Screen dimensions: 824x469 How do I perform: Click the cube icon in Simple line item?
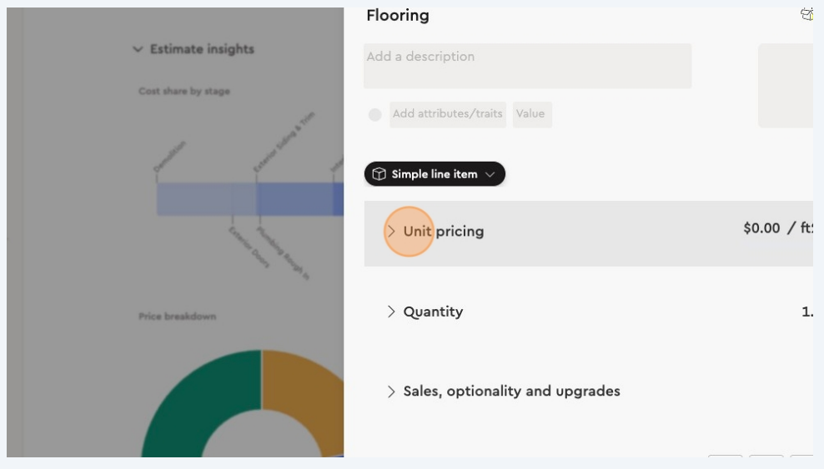point(379,174)
